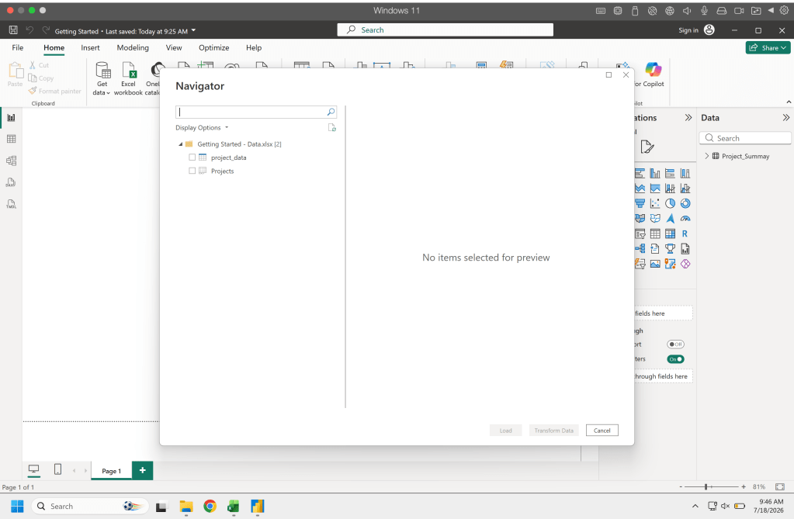Add a new page with plus button
Screen dimensions: 794x519
(142, 470)
